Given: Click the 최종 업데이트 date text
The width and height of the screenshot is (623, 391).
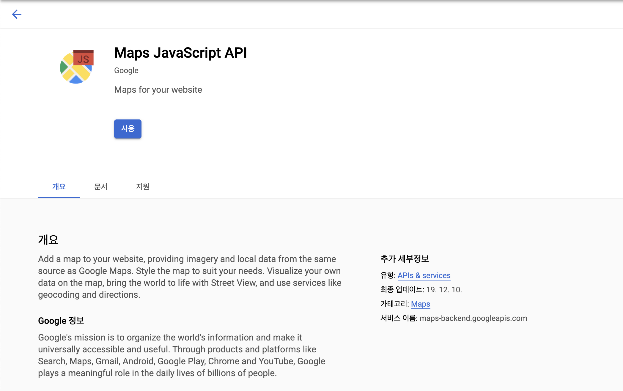Looking at the screenshot, I should point(444,290).
